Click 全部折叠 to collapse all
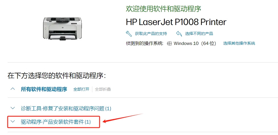Image resolution: width=278 pixels, height=135 pixels. (103, 89)
